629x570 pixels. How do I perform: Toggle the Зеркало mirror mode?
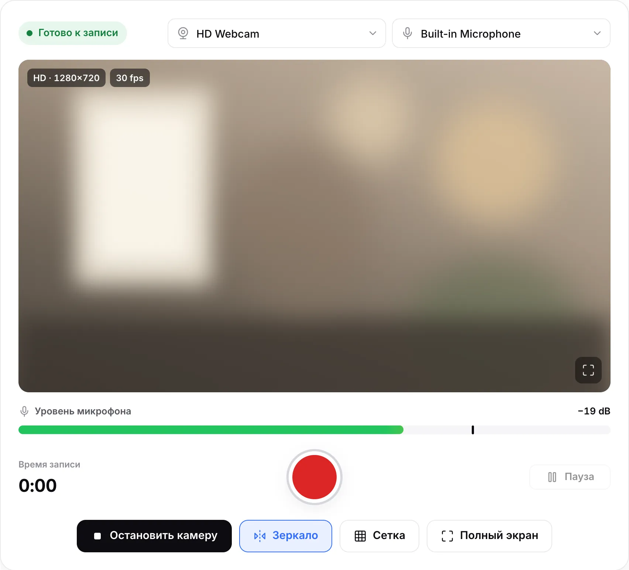click(286, 536)
